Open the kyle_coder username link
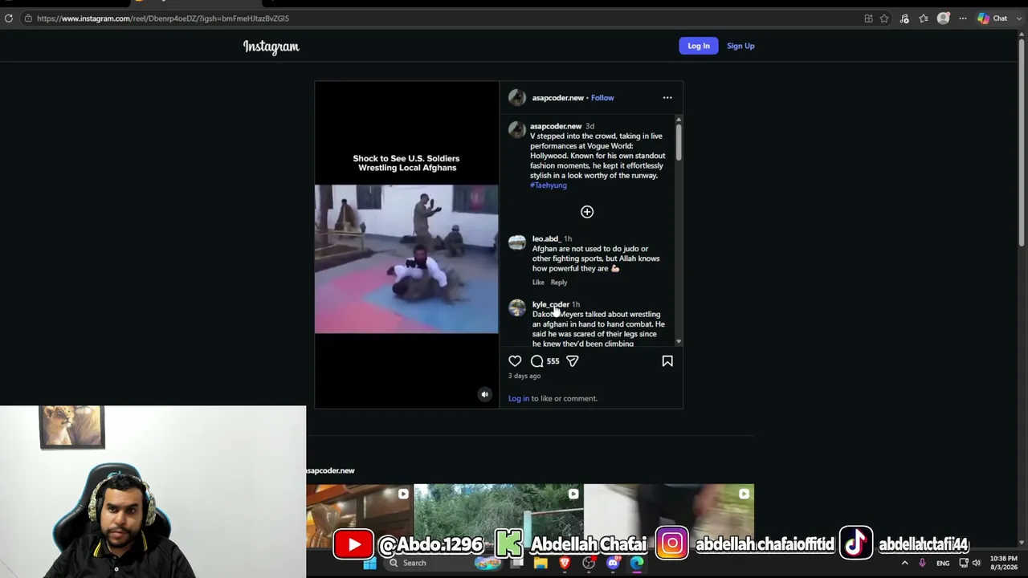Image resolution: width=1028 pixels, height=578 pixels. (x=551, y=304)
